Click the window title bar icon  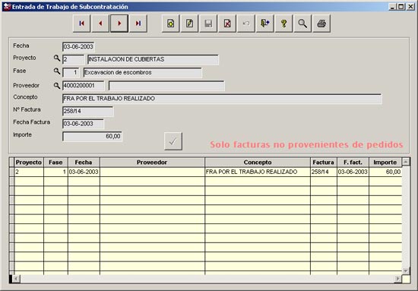point(7,7)
